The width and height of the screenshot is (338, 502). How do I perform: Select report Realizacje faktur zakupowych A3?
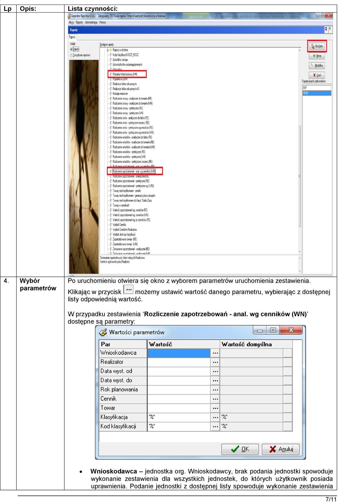[x=126, y=89]
